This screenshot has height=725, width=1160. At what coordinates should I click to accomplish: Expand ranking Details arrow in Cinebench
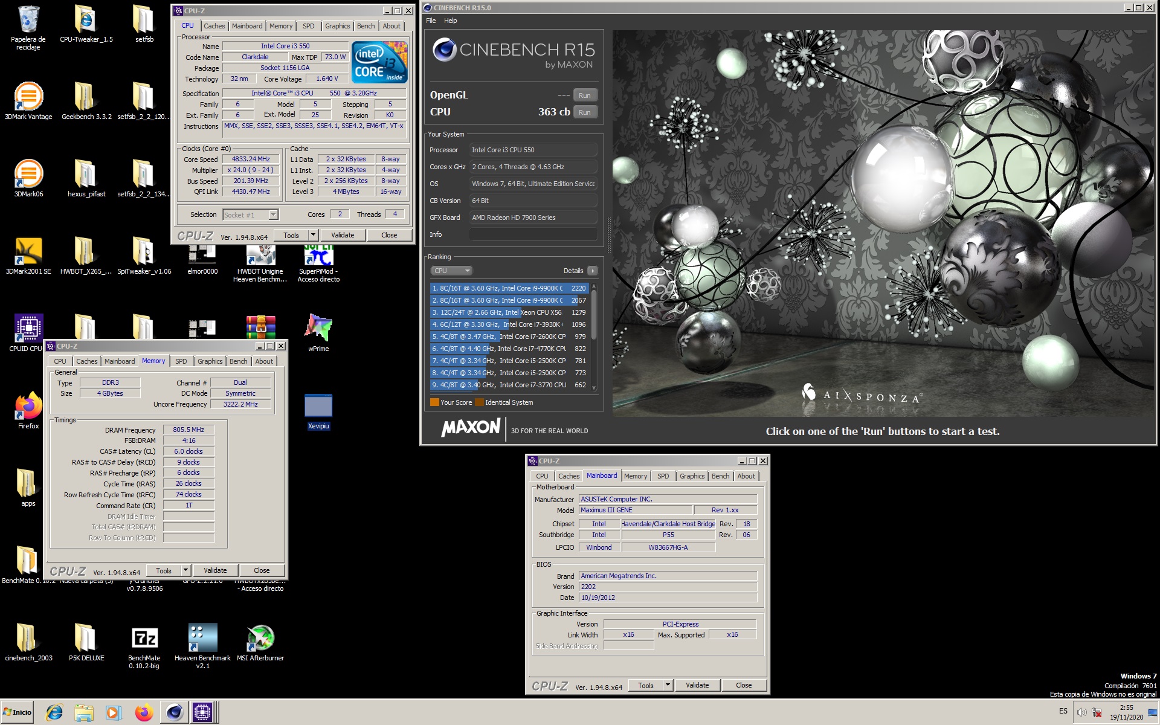coord(593,271)
